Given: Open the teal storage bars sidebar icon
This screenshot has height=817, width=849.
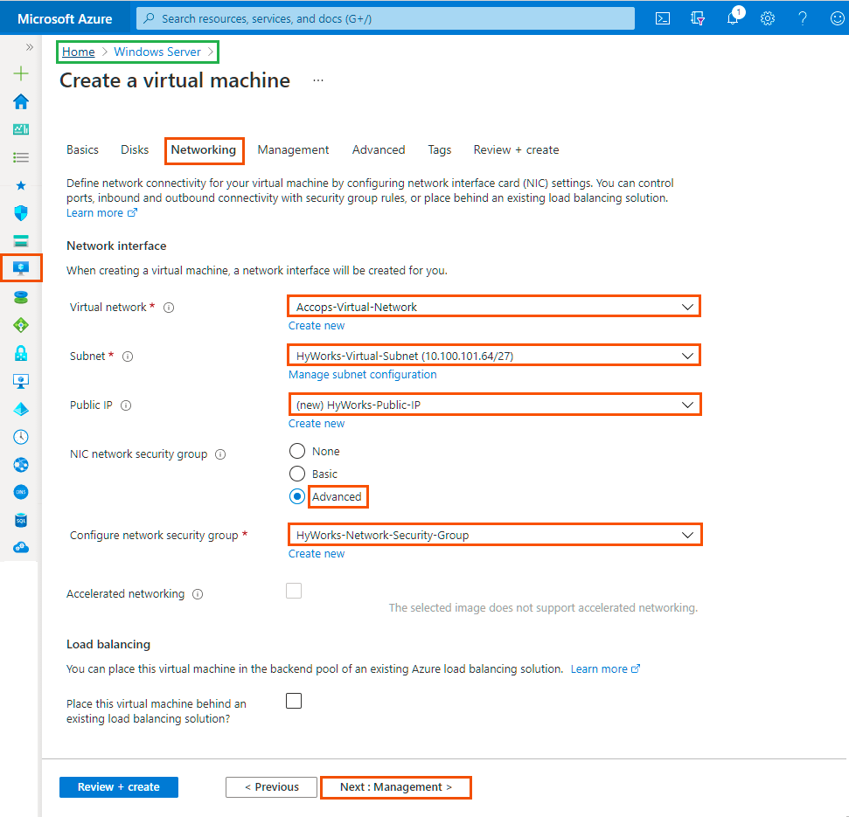Looking at the screenshot, I should [21, 241].
